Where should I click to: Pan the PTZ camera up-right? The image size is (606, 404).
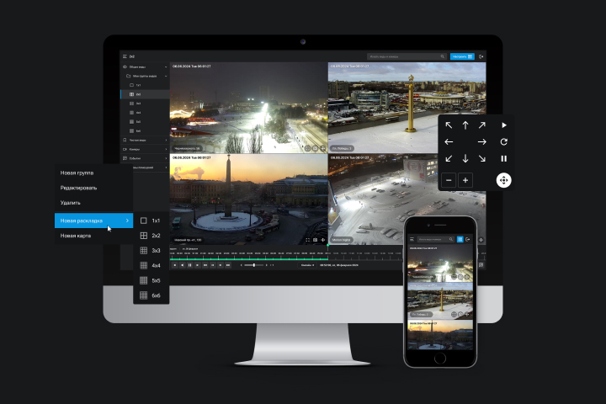482,125
